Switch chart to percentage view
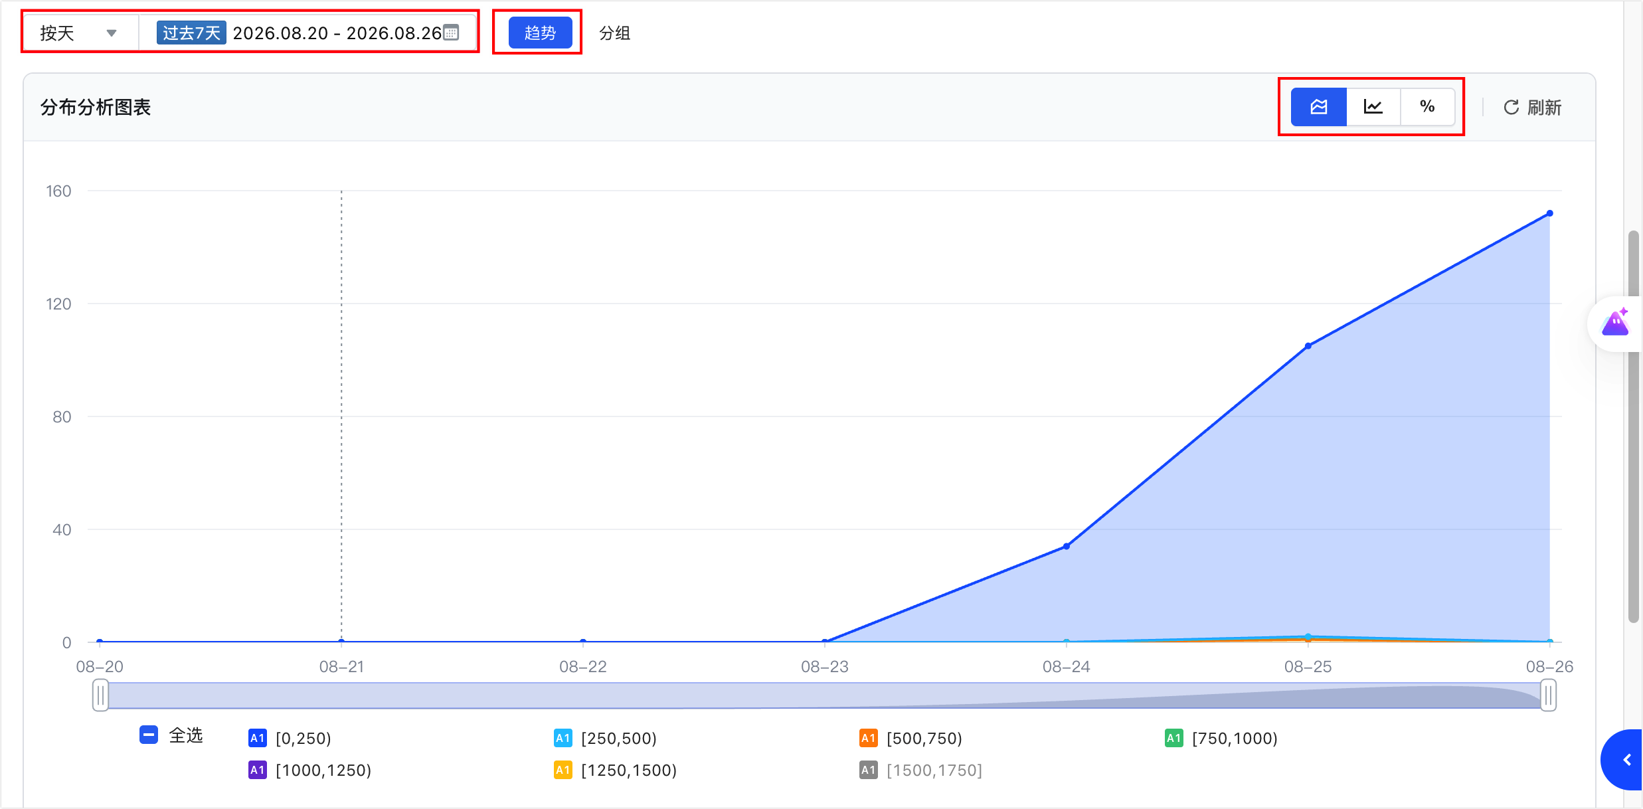1643x809 pixels. pyautogui.click(x=1427, y=107)
